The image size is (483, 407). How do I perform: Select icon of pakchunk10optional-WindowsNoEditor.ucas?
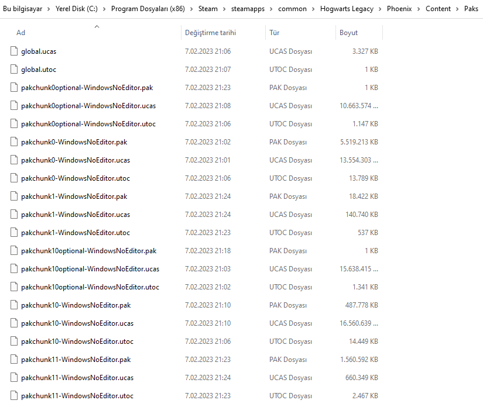[14, 269]
